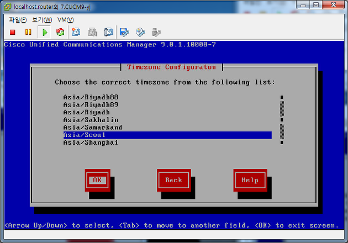Maximize the VM console window
The height and width of the screenshot is (243, 348).
point(316,5)
